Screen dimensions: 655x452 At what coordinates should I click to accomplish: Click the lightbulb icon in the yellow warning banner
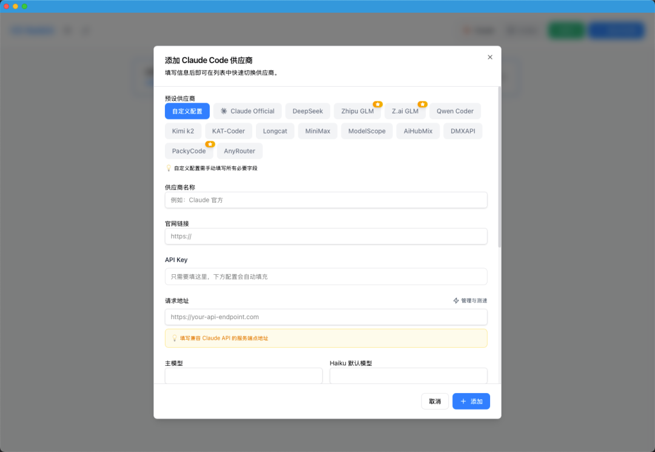(174, 338)
